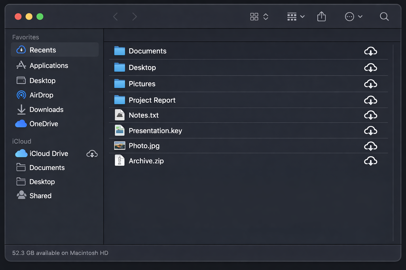The image size is (406, 270).
Task: Select Recents in the sidebar
Action: point(55,50)
